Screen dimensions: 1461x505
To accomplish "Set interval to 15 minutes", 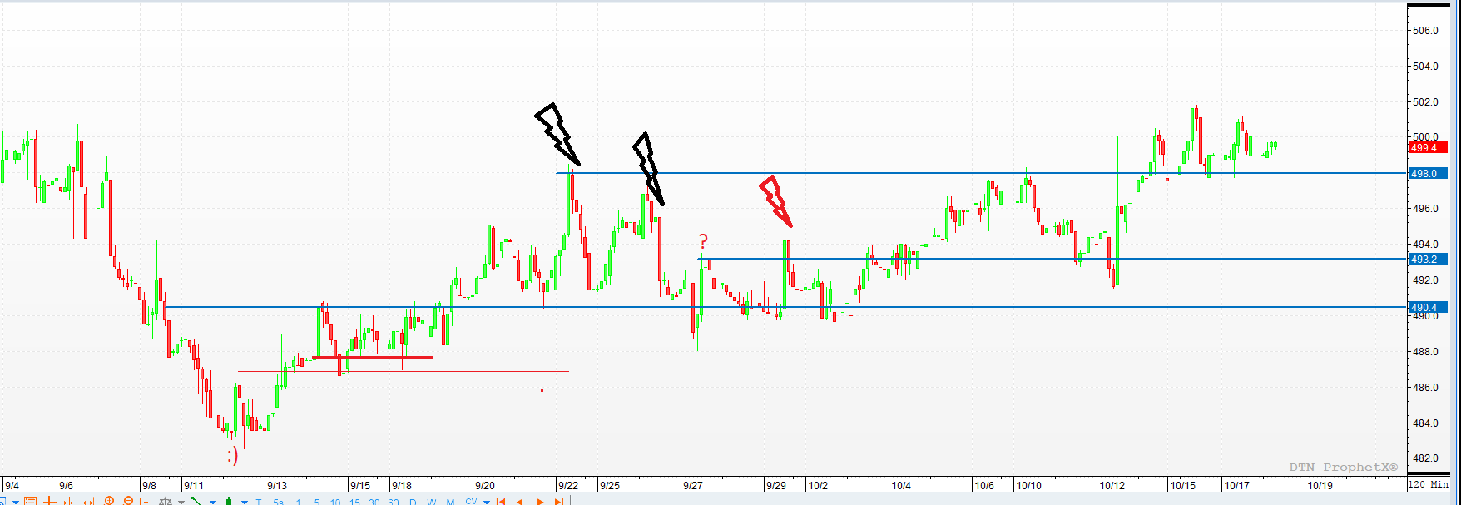I will (355, 502).
